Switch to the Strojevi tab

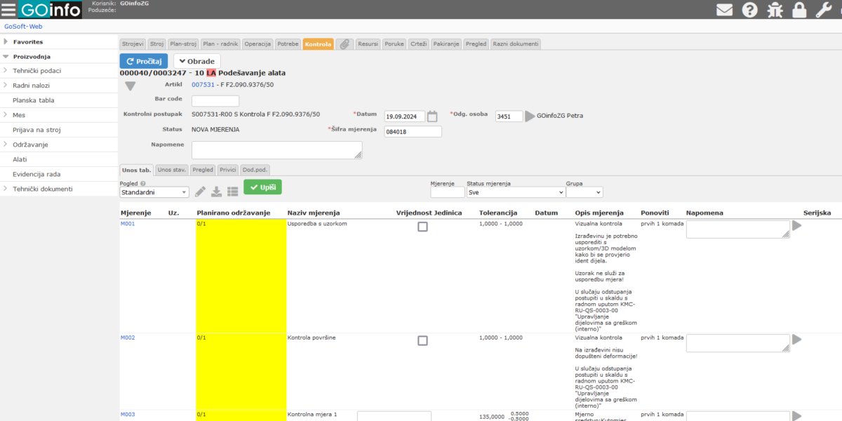tap(133, 44)
